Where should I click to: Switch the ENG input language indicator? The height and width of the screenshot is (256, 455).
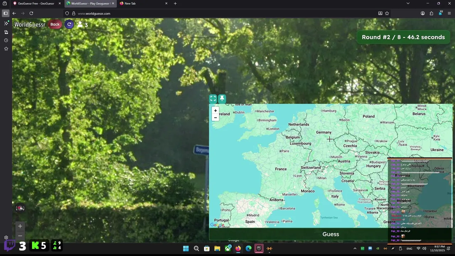pos(409,248)
